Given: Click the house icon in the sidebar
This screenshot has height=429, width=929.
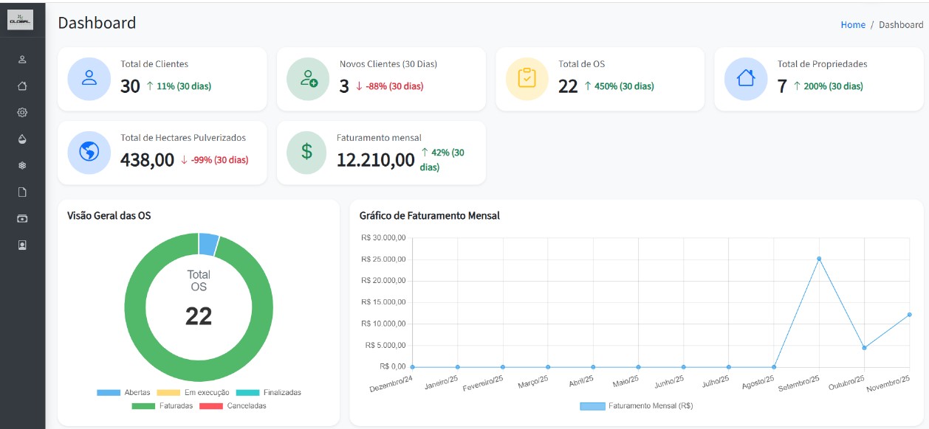Looking at the screenshot, I should [x=22, y=86].
